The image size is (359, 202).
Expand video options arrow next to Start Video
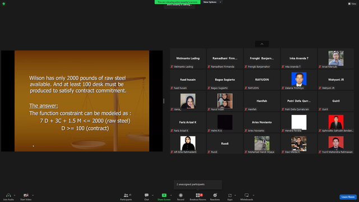(33, 195)
